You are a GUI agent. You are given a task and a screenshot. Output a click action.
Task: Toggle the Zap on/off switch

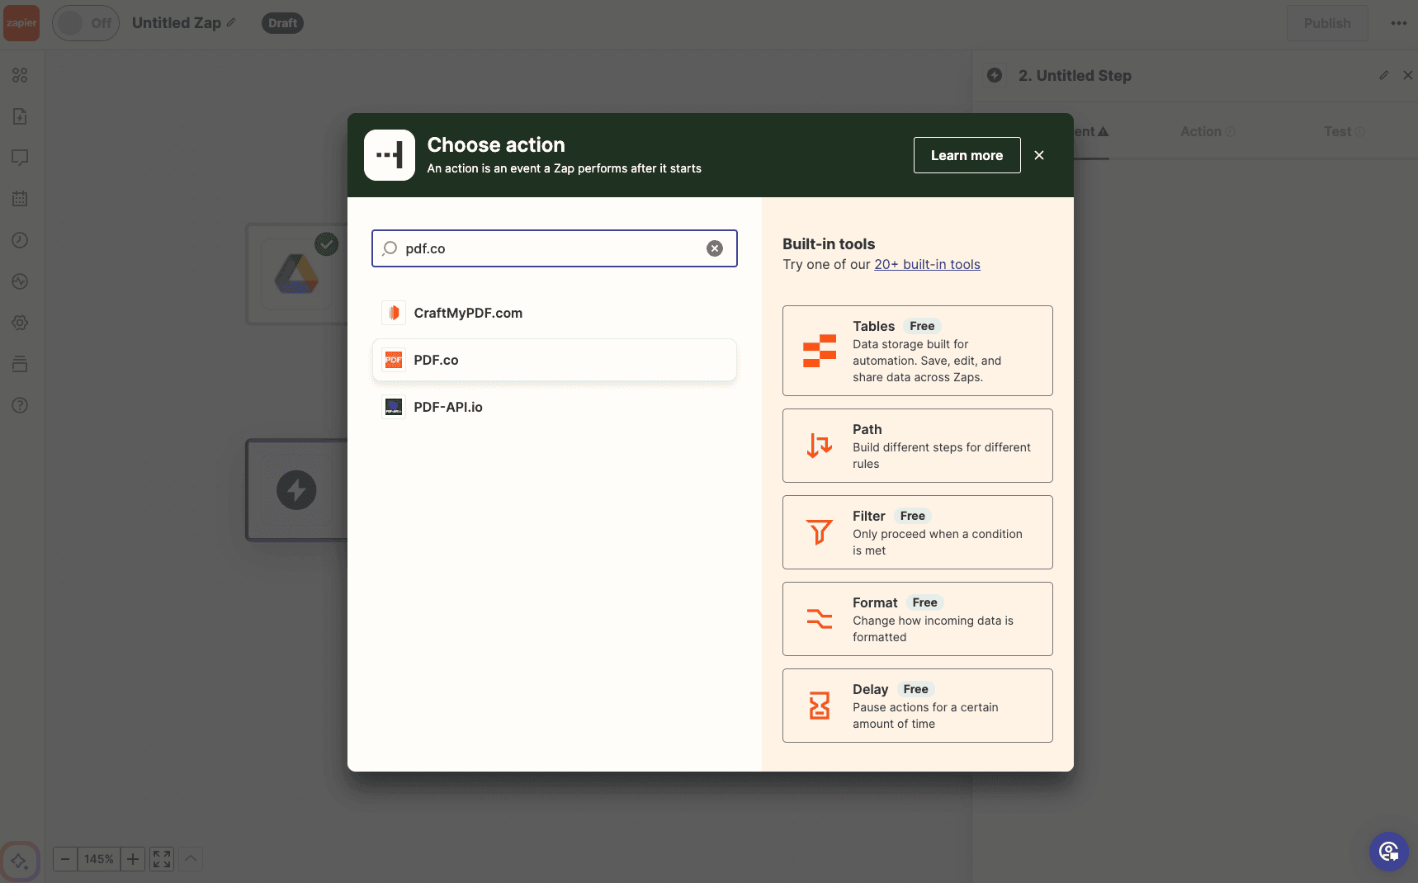pyautogui.click(x=86, y=23)
